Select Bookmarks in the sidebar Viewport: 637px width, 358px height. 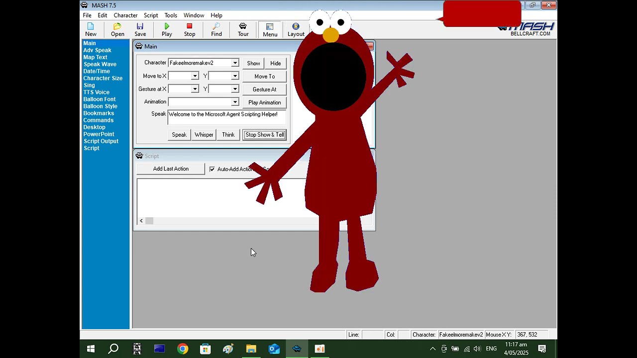point(99,113)
